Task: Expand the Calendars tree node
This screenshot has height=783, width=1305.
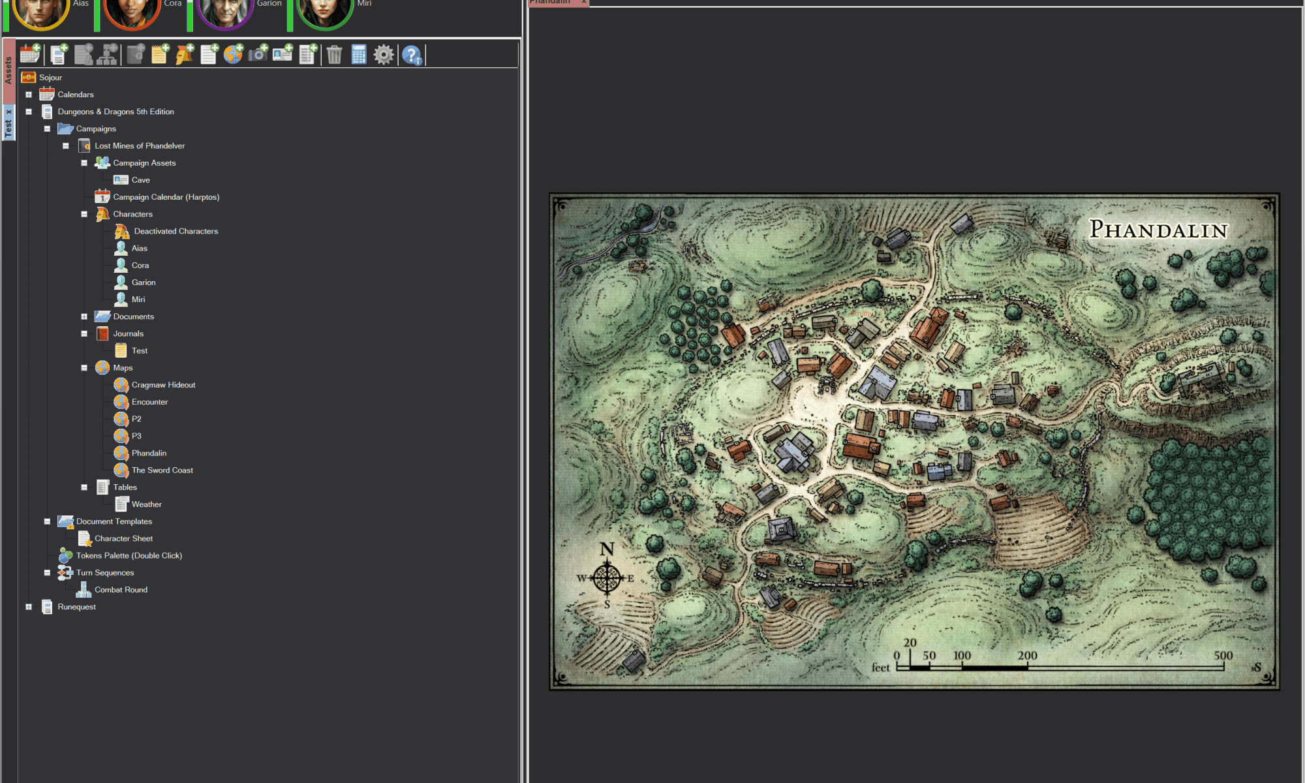Action: 29,95
